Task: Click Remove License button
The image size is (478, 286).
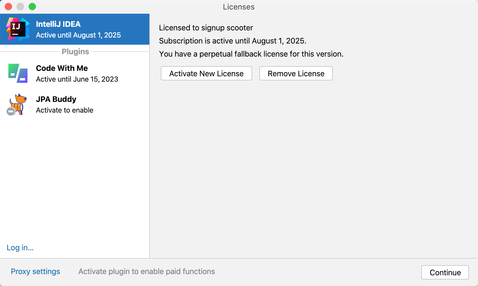Action: click(296, 73)
